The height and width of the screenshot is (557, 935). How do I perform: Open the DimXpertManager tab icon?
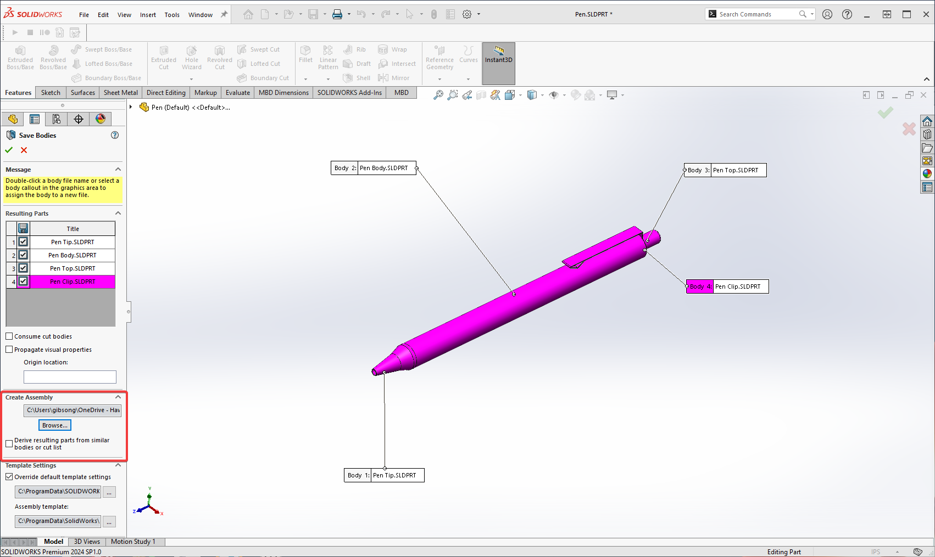[79, 119]
